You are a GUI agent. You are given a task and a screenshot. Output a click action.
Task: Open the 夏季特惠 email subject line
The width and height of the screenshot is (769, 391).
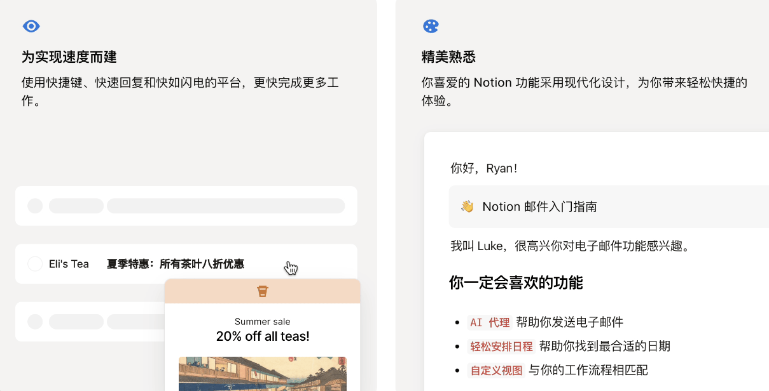tap(175, 264)
